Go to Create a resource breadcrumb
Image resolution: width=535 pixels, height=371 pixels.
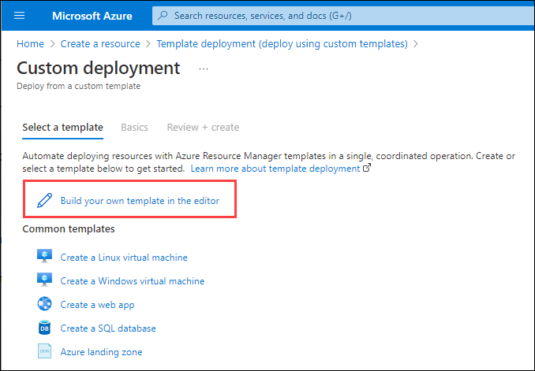pyautogui.click(x=100, y=44)
